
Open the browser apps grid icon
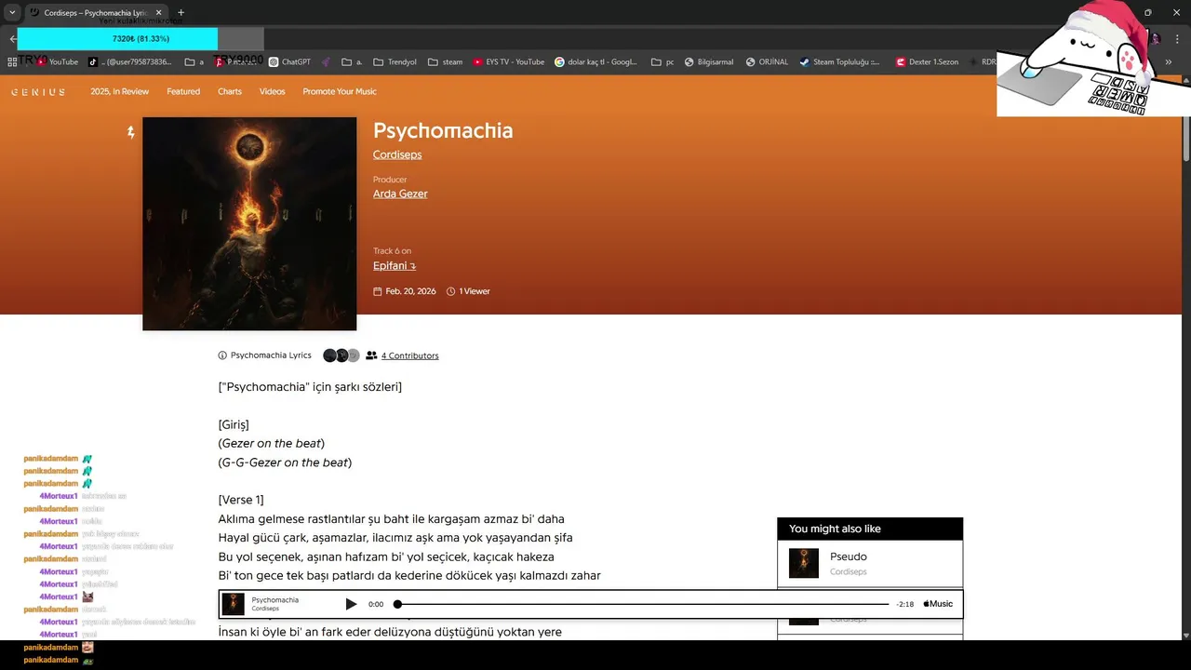click(12, 62)
